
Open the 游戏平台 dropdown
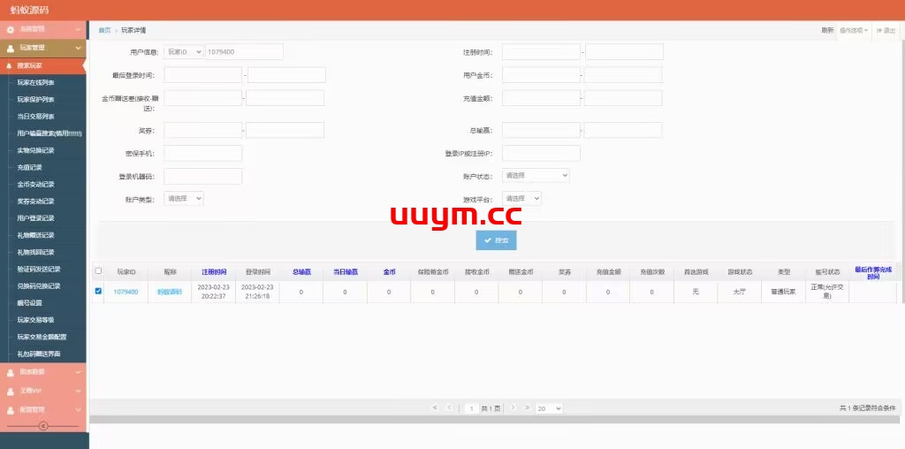tap(521, 199)
